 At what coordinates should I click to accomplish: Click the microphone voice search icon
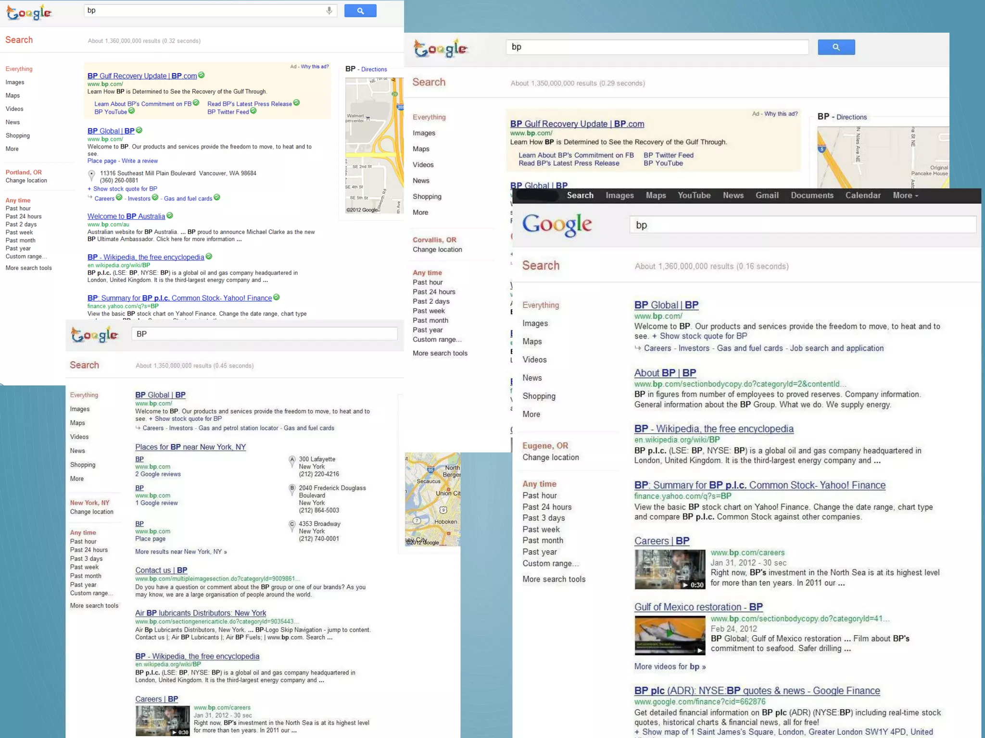(x=329, y=11)
